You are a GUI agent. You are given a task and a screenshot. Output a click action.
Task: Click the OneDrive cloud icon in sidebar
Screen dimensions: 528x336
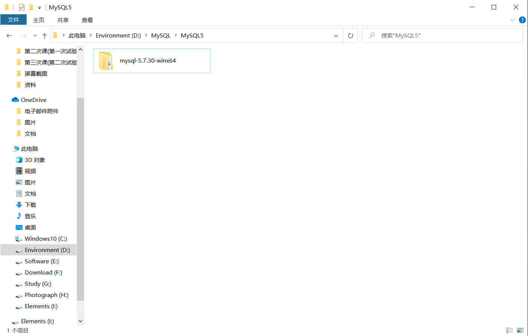[15, 100]
